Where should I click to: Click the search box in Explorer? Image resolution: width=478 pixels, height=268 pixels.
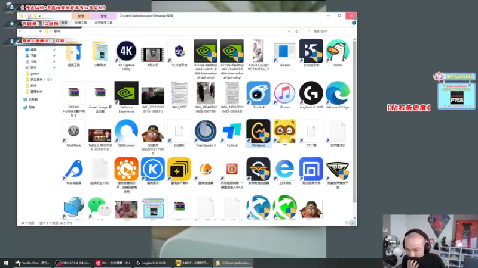329,32
